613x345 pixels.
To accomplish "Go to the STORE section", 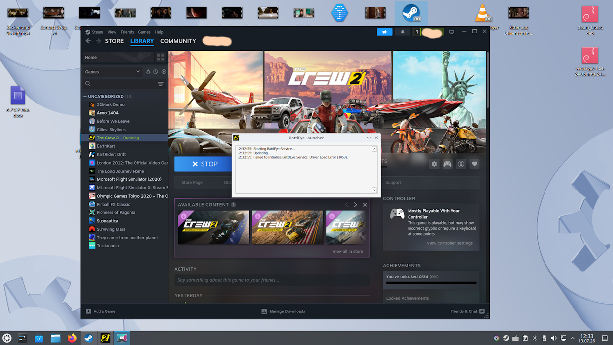I will (114, 41).
